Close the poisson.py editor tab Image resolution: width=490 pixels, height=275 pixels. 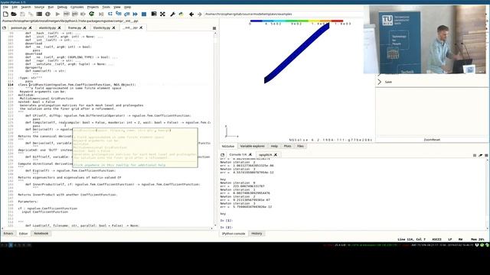click(x=31, y=27)
